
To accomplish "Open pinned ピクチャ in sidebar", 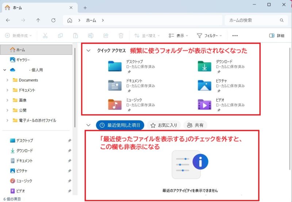I will [x=19, y=171].
